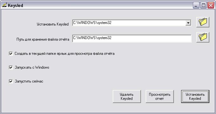Disable the Запустить сейчас checkbox
The image size is (216, 114).
click(x=11, y=81)
